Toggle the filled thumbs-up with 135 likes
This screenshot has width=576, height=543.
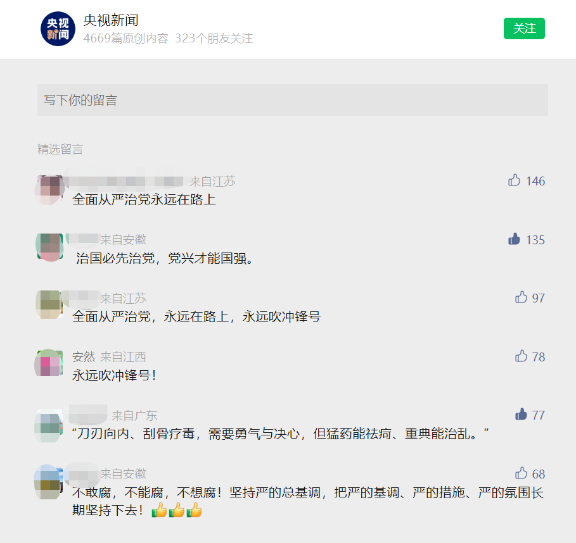pyautogui.click(x=514, y=239)
